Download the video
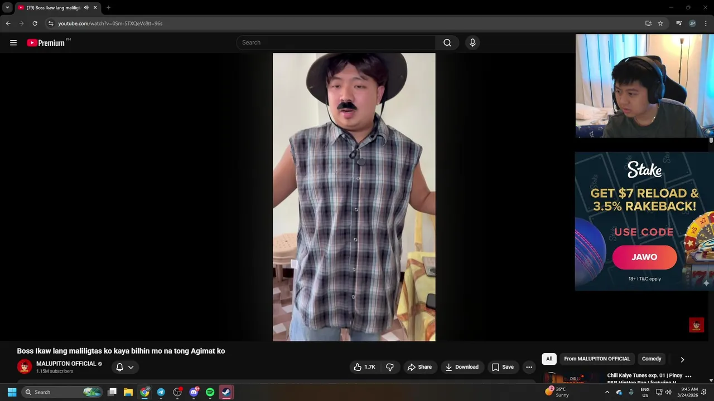Screen dimensions: 714x401 point(462,367)
